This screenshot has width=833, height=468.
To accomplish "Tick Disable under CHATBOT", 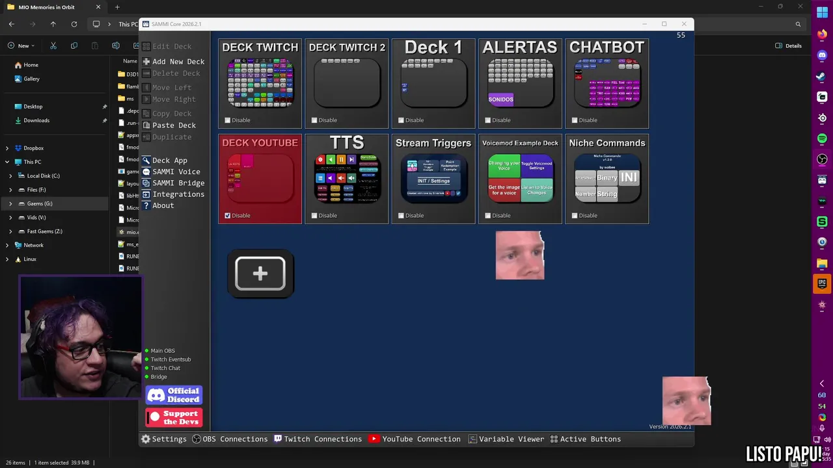I will coord(575,120).
